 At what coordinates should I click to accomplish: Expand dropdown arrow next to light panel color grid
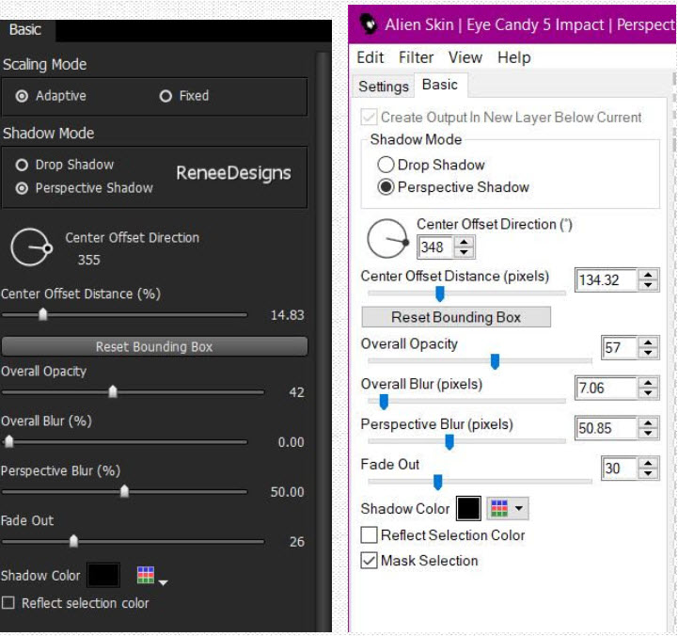pos(519,508)
